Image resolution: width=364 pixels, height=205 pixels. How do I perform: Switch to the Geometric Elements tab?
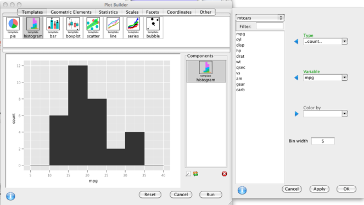(71, 12)
